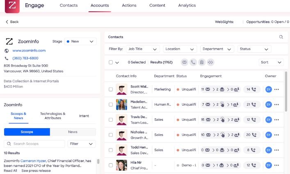The height and width of the screenshot is (174, 290).
Task: Check the Nicholas contact checkbox
Action: point(111,135)
